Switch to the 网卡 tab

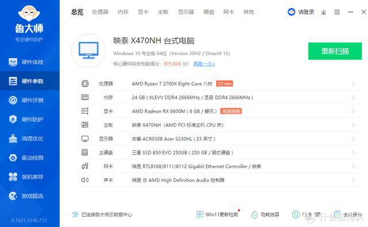(x=229, y=12)
